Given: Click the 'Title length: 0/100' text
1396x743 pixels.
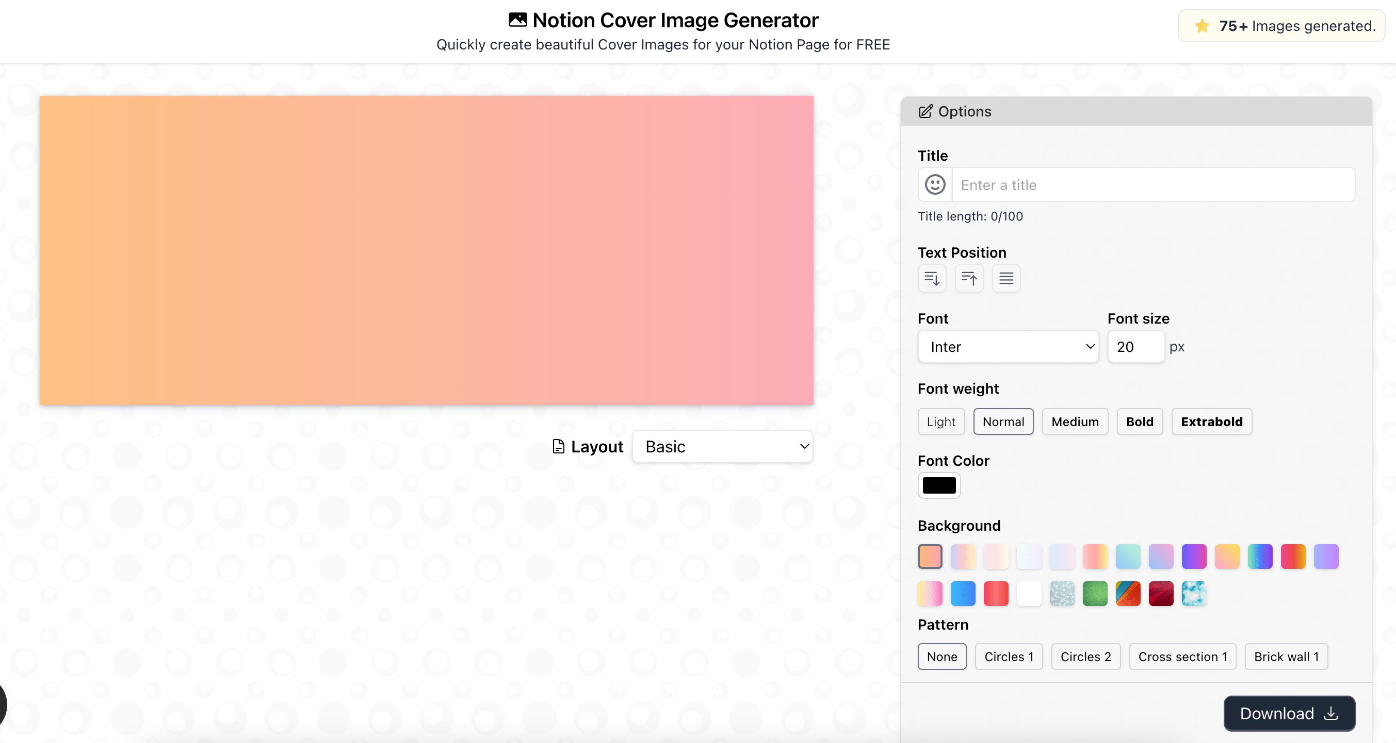Looking at the screenshot, I should [x=970, y=216].
